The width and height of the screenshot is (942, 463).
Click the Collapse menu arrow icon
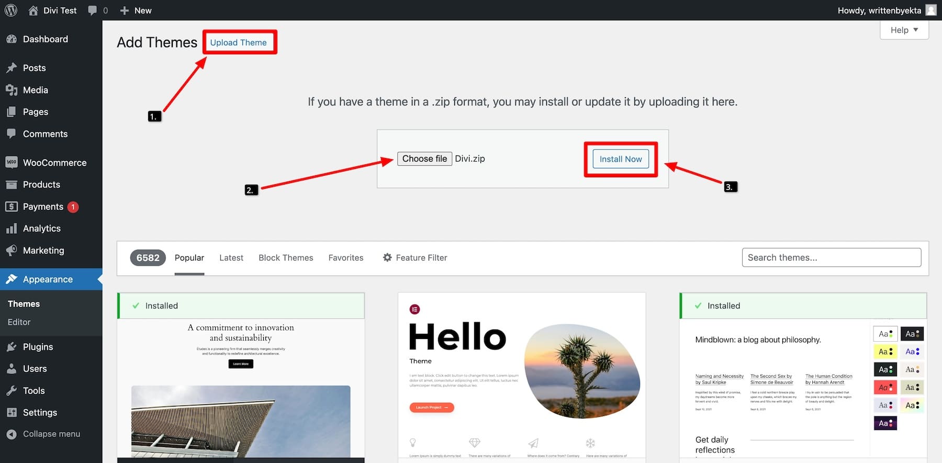coord(12,434)
